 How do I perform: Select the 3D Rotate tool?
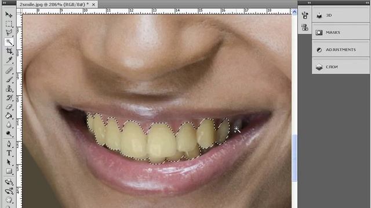pos(9,182)
